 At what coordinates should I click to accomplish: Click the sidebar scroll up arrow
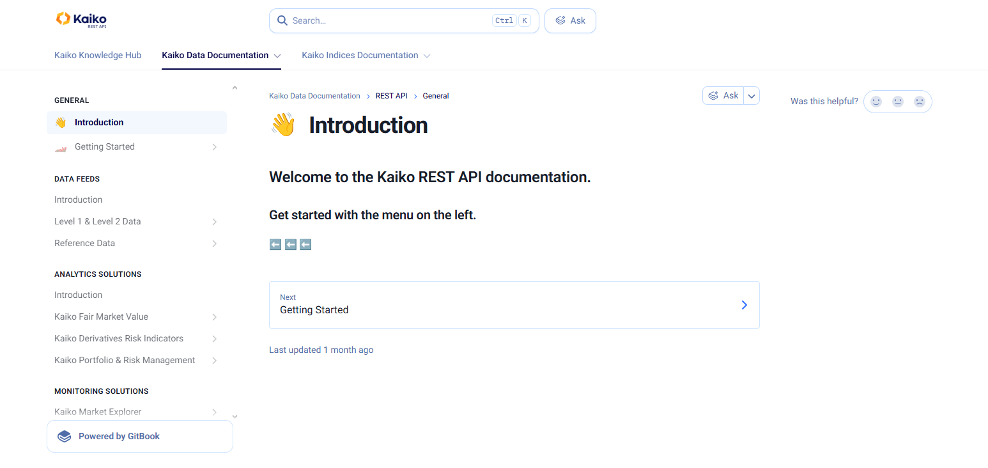pyautogui.click(x=235, y=88)
